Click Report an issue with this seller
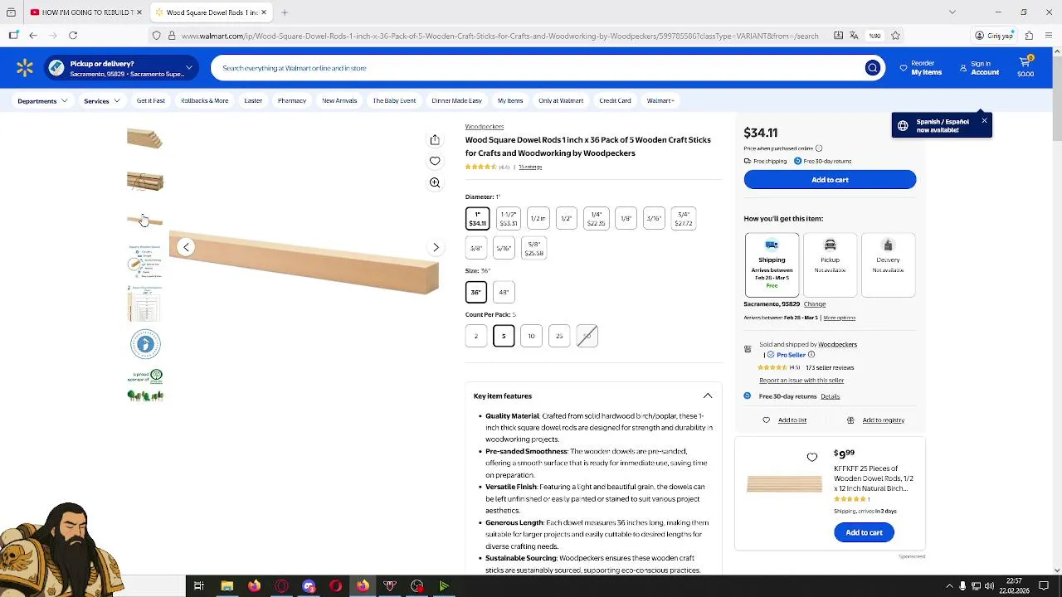Viewport: 1062px width, 597px height. pos(801,381)
